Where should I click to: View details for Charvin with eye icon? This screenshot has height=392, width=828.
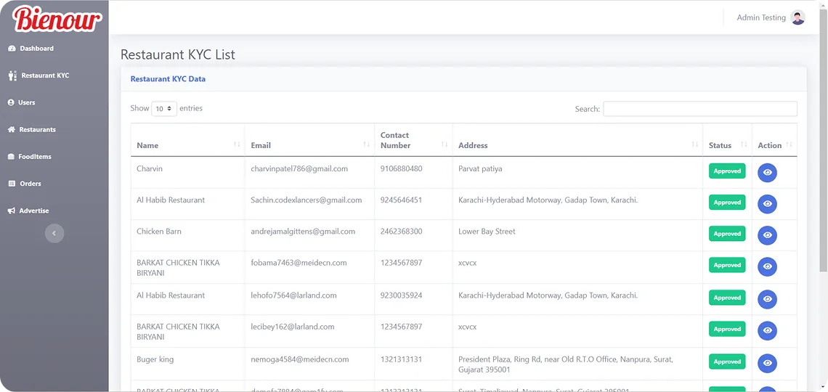point(767,173)
